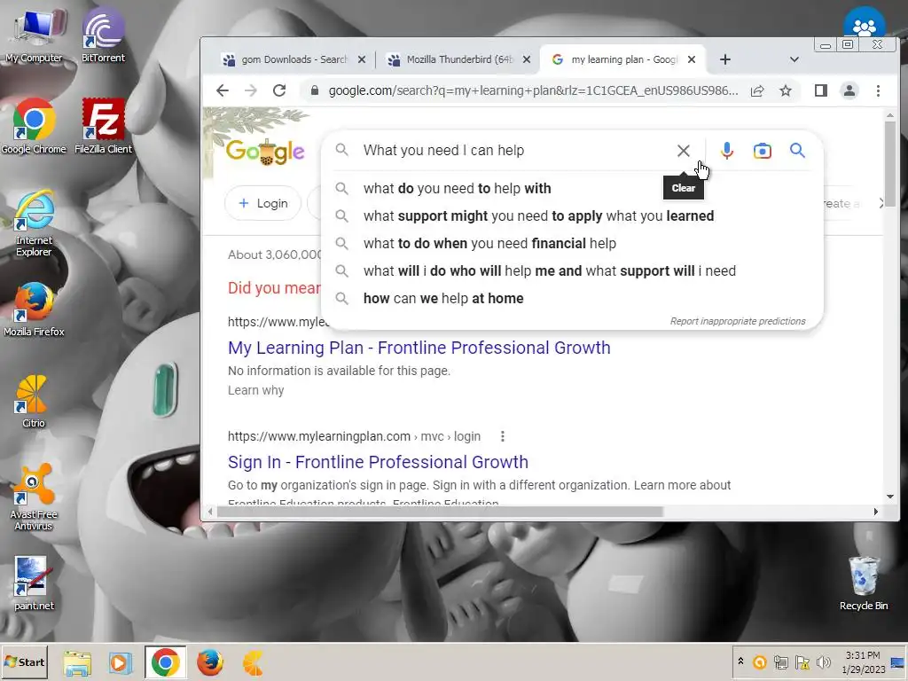Open file explorer from taskbar
Screen dimensions: 908x681
click(x=77, y=662)
